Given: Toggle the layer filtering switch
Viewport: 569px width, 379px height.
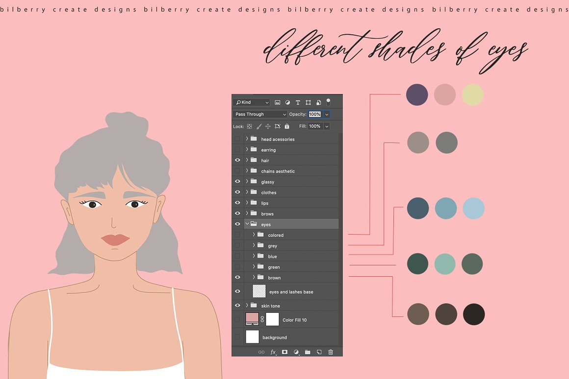Looking at the screenshot, I should (328, 102).
